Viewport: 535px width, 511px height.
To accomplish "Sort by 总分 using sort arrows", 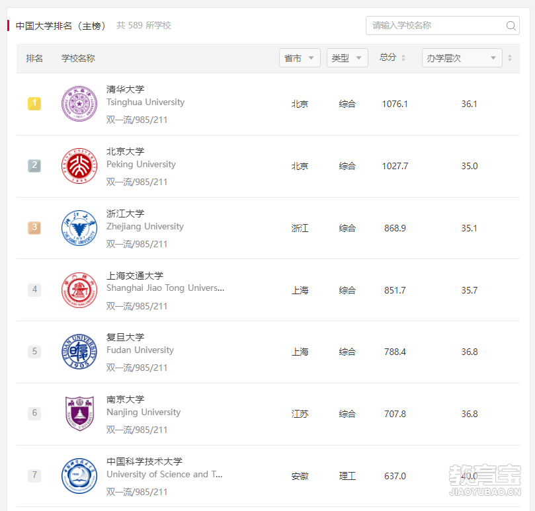I will (403, 58).
